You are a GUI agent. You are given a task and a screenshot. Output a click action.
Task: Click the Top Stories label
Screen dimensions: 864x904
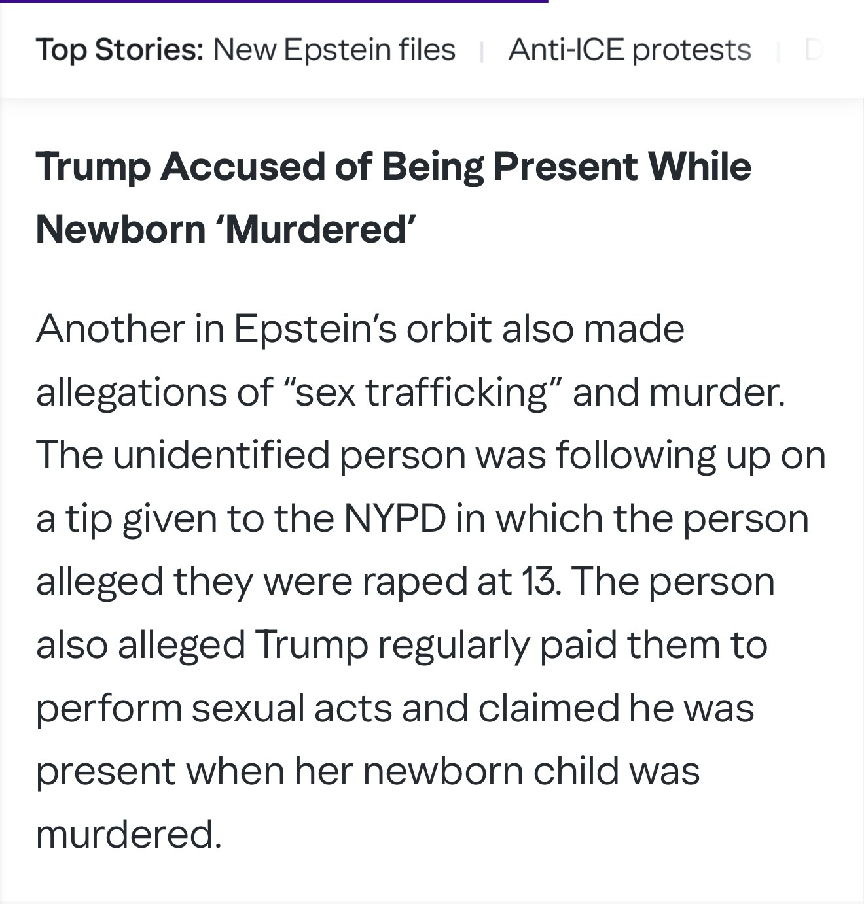click(x=119, y=50)
